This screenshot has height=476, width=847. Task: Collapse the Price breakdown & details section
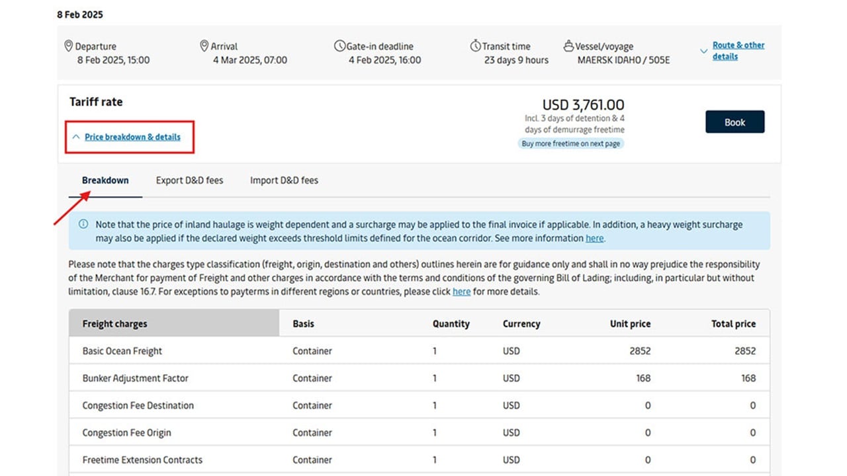coord(132,137)
